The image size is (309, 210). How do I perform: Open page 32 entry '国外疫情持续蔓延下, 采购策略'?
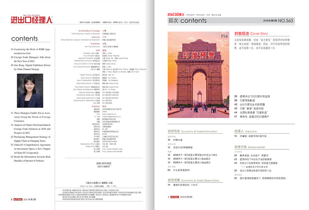pyautogui.click(x=260, y=178)
